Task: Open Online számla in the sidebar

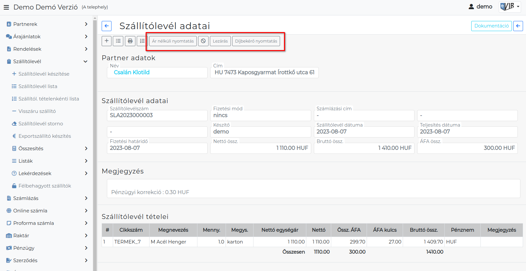Action: (30, 210)
